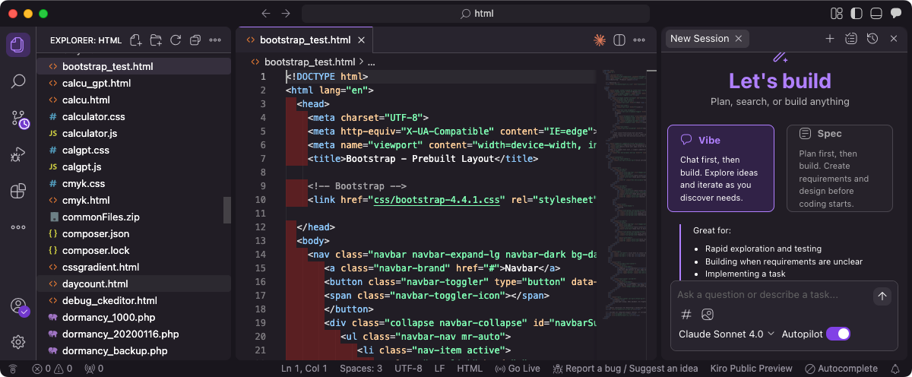Split the editor to the right
Viewport: 912px width, 377px height.
click(619, 40)
